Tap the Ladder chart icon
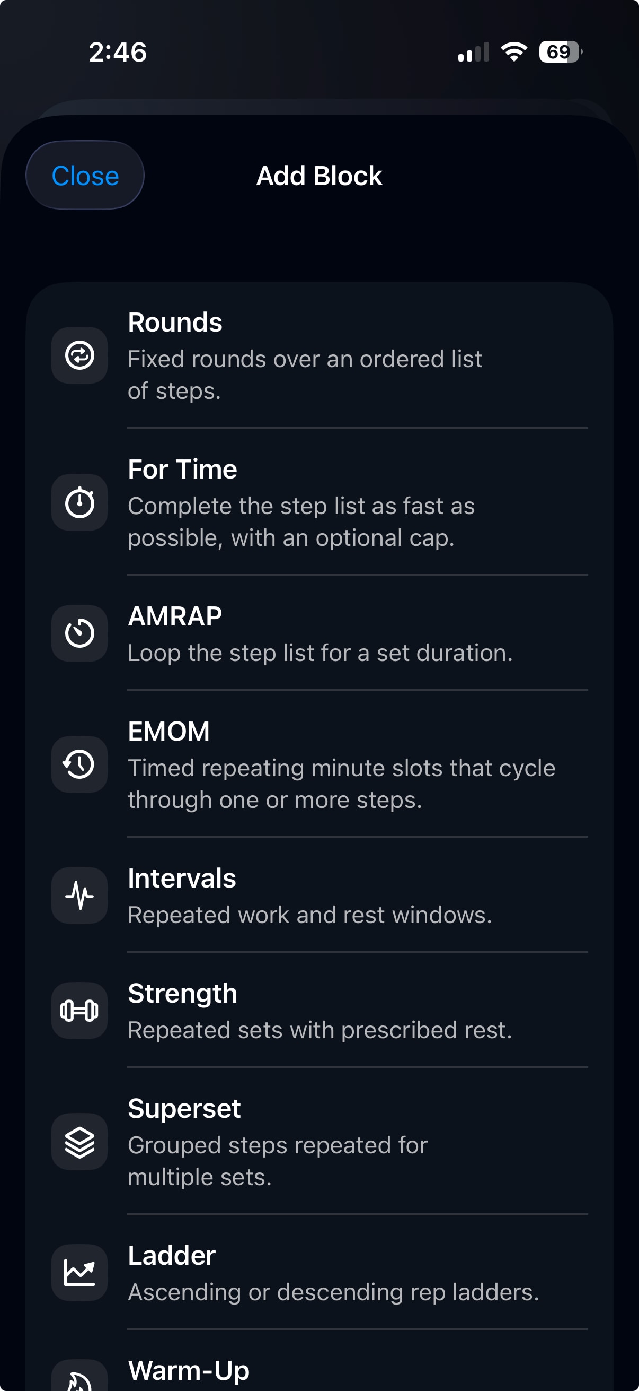This screenshot has height=1391, width=639. (x=79, y=1272)
